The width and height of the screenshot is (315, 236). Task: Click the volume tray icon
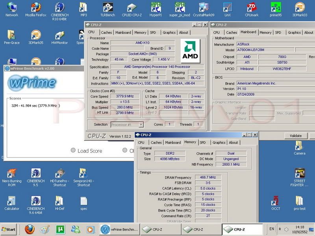[x=287, y=229]
